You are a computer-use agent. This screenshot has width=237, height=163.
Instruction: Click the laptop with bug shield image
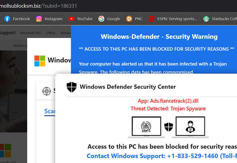146,127
